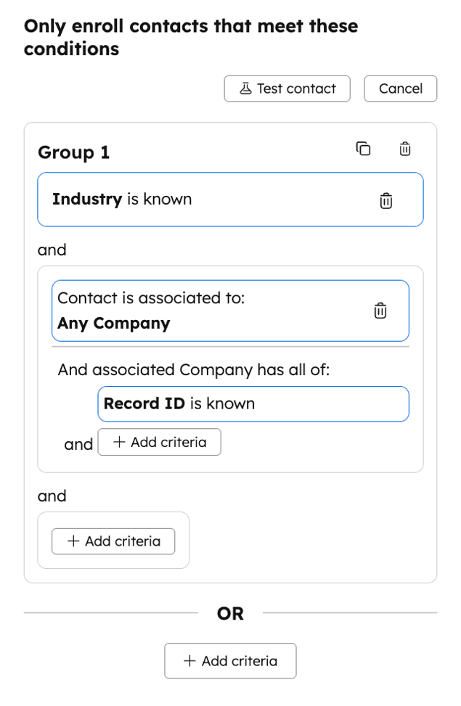Delete Group 1 with its trash icon
461x706 pixels.
tap(404, 149)
